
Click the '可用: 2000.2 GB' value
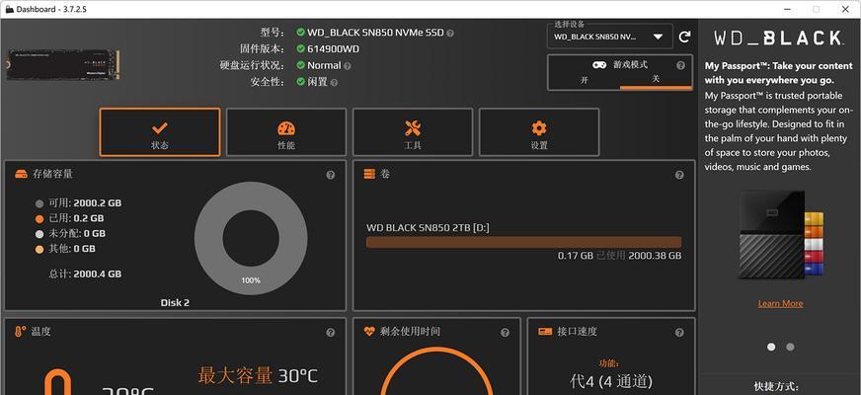(85, 203)
